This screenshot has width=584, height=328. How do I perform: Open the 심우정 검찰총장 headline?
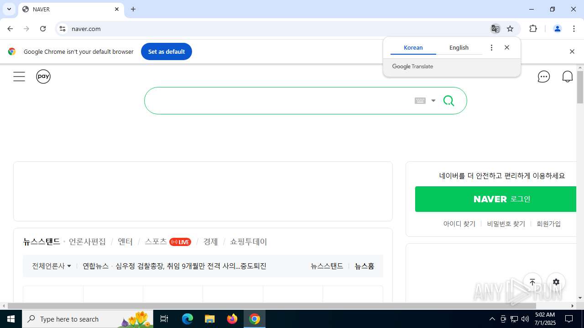coord(191,266)
